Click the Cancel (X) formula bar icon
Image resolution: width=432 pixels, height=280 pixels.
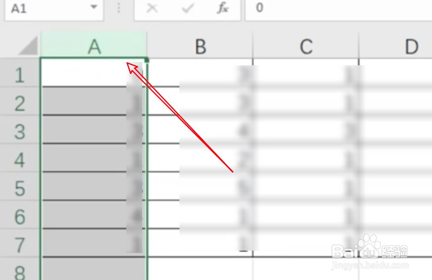152,8
